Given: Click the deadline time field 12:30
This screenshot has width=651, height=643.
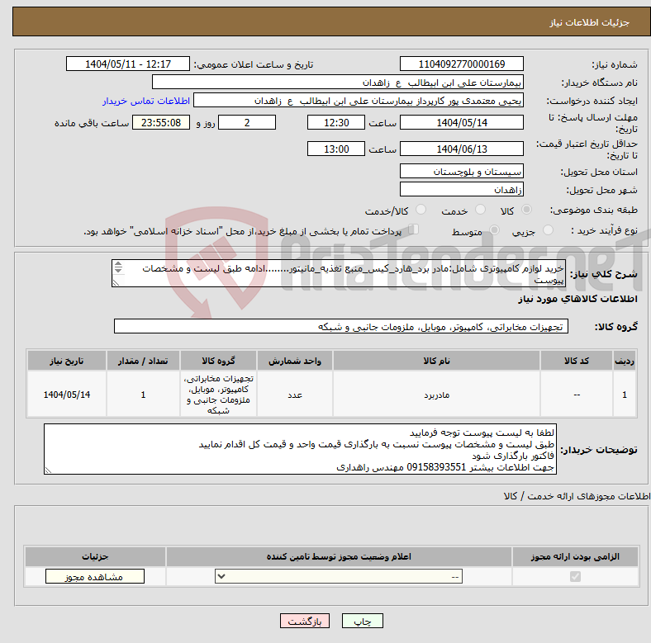Looking at the screenshot, I should click(336, 122).
